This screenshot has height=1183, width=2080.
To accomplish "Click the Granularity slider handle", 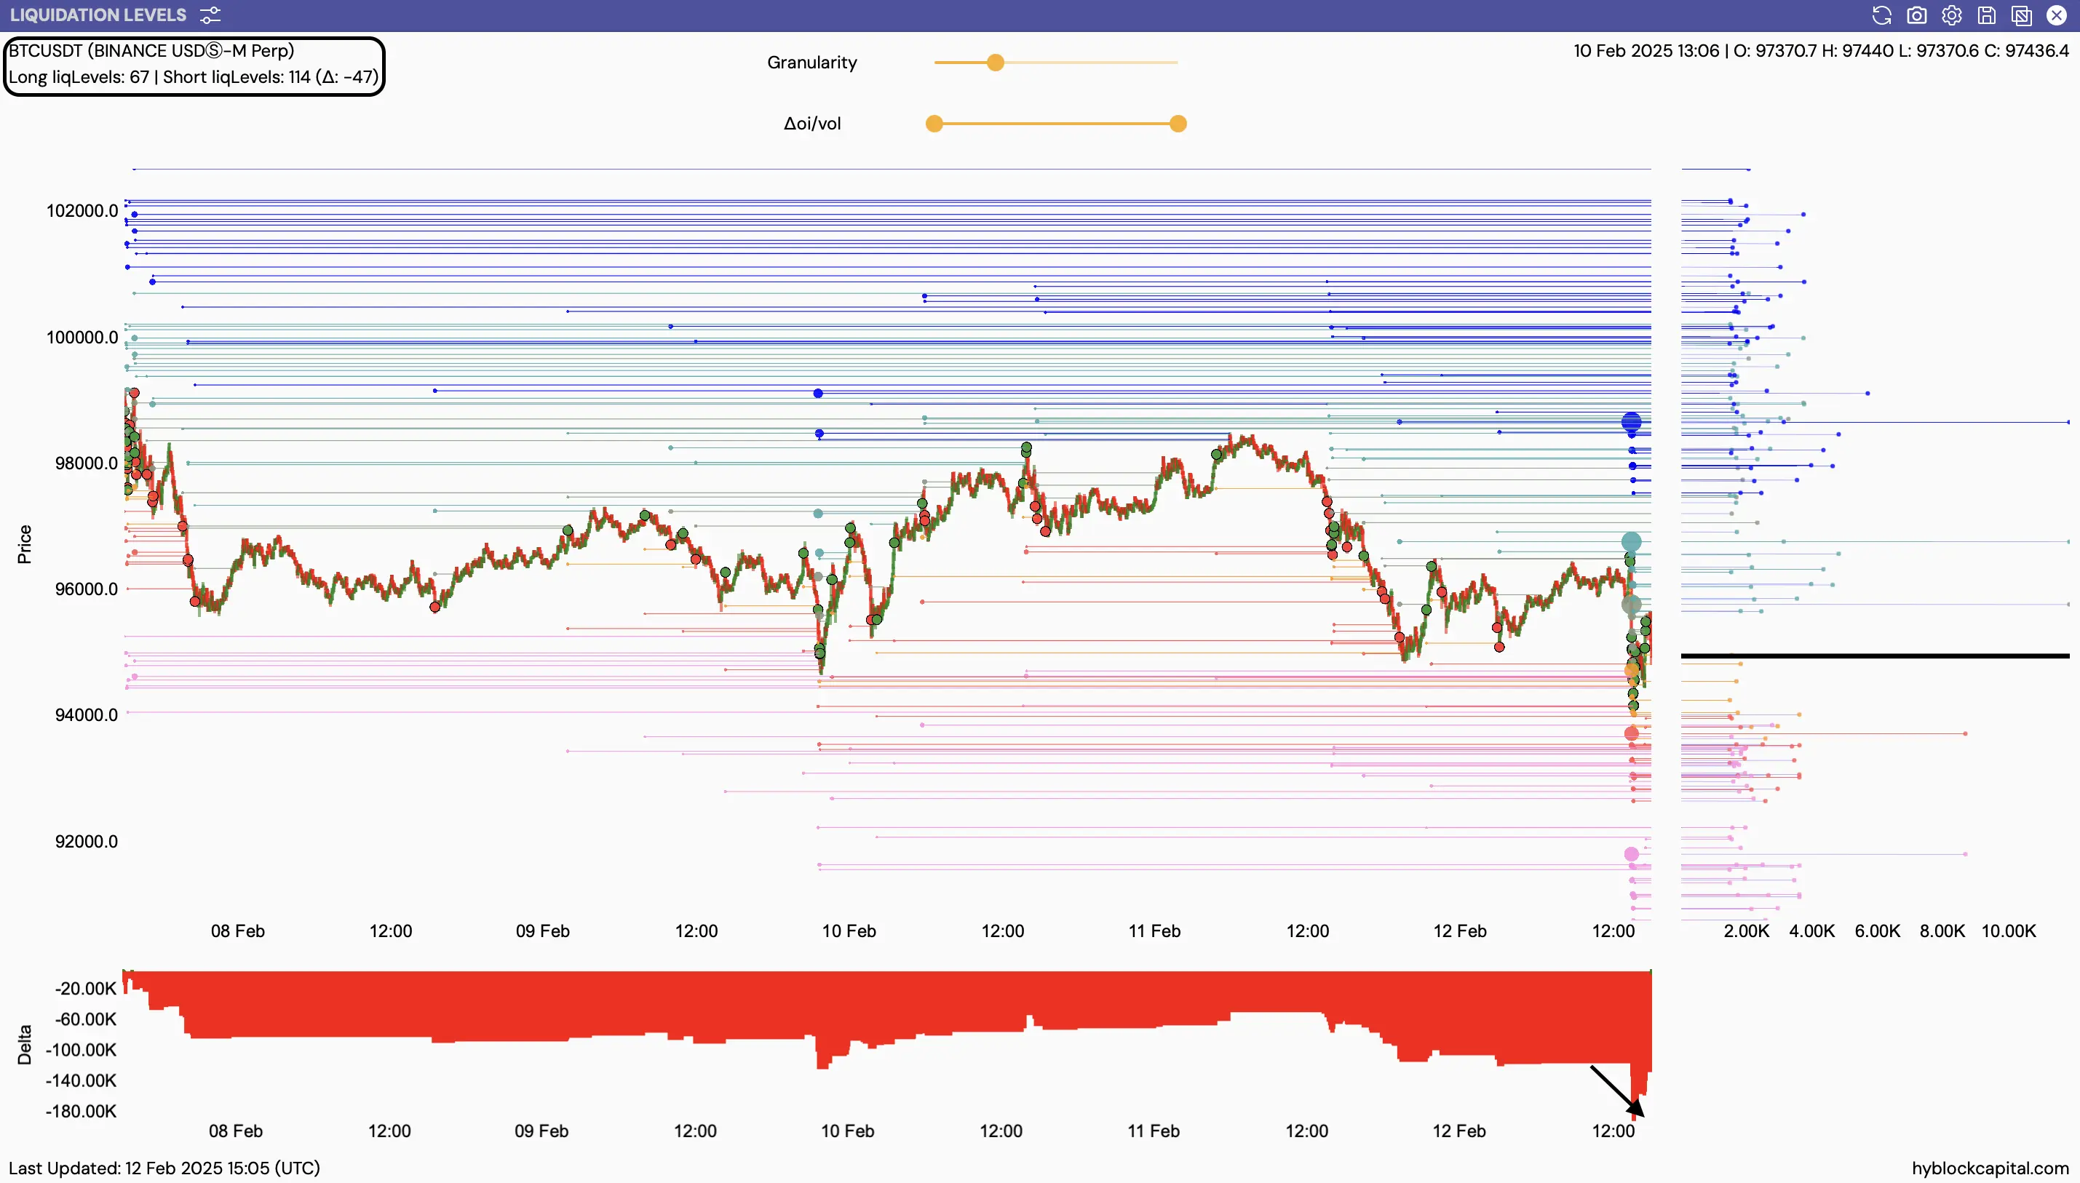I will (996, 63).
